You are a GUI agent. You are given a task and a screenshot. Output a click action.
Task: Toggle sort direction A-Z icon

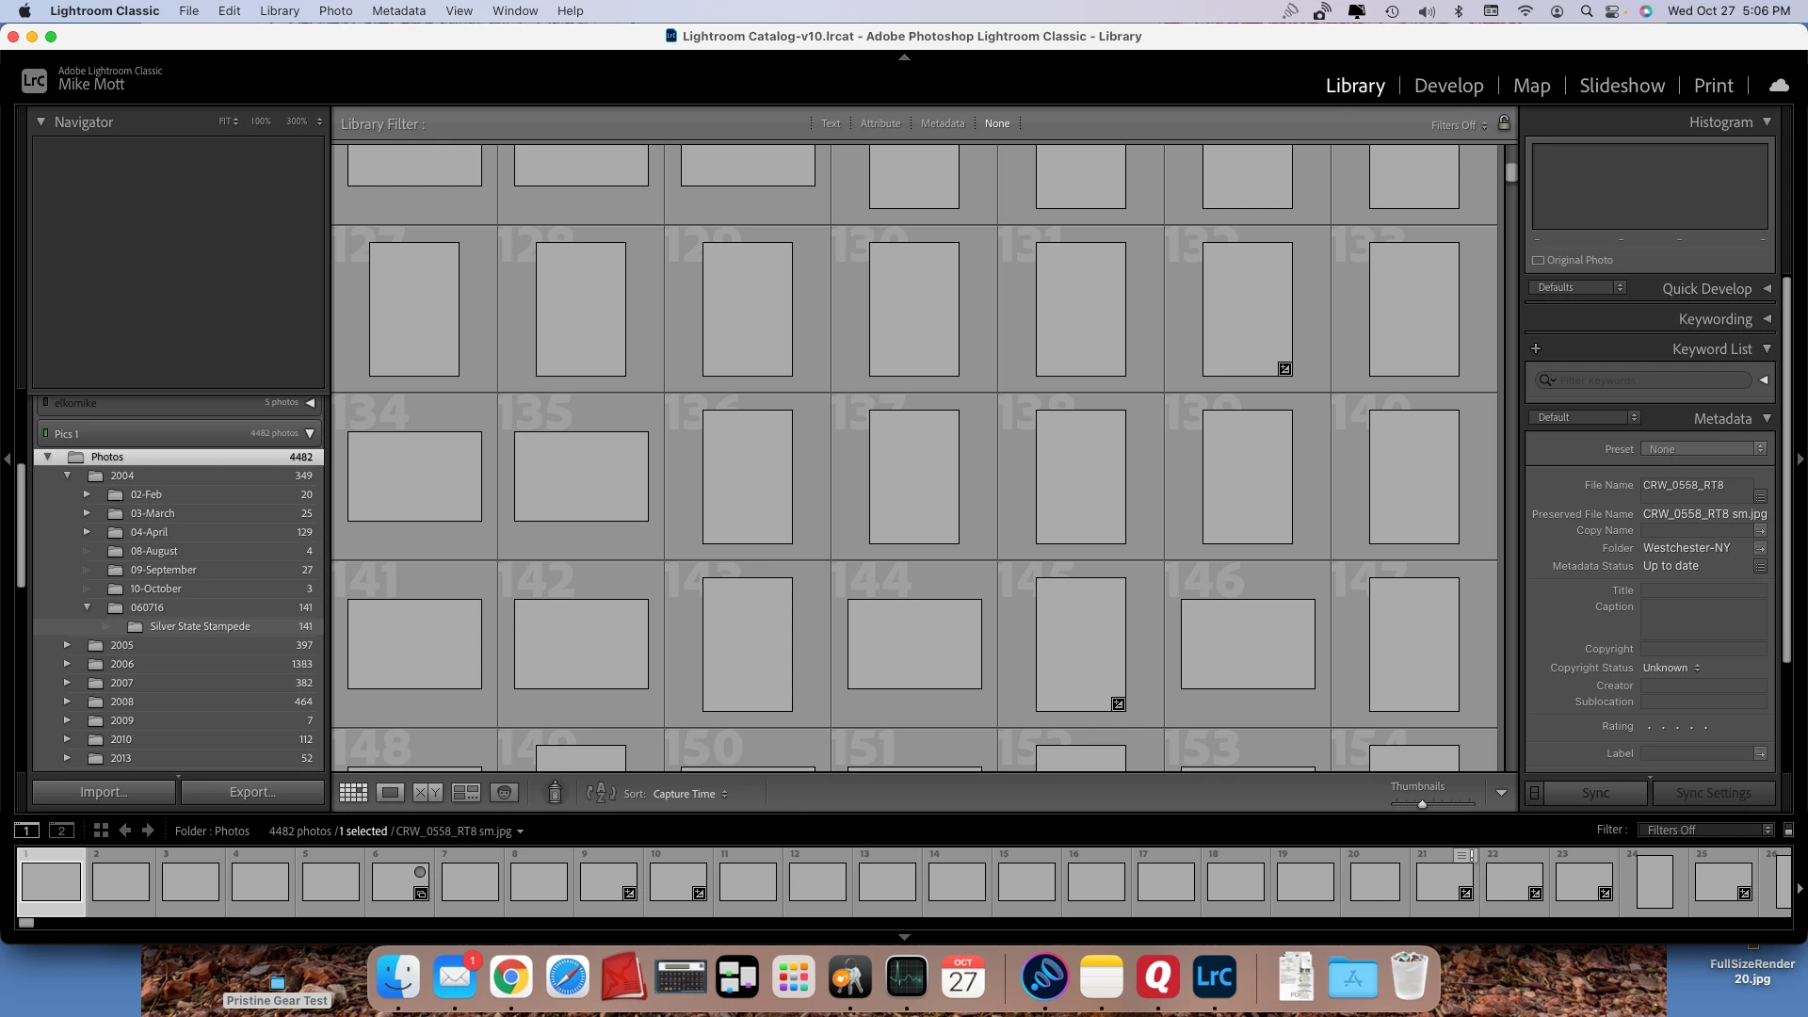click(600, 793)
